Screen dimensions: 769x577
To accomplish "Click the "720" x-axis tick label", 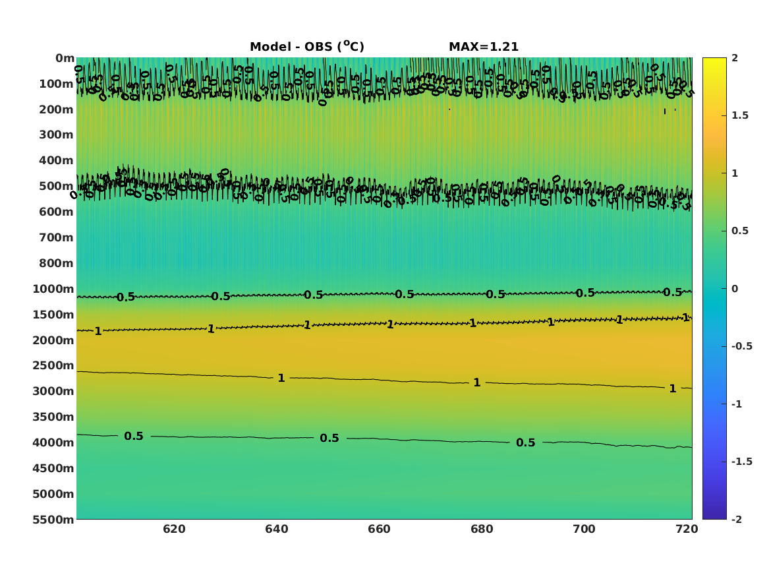I will tap(687, 529).
